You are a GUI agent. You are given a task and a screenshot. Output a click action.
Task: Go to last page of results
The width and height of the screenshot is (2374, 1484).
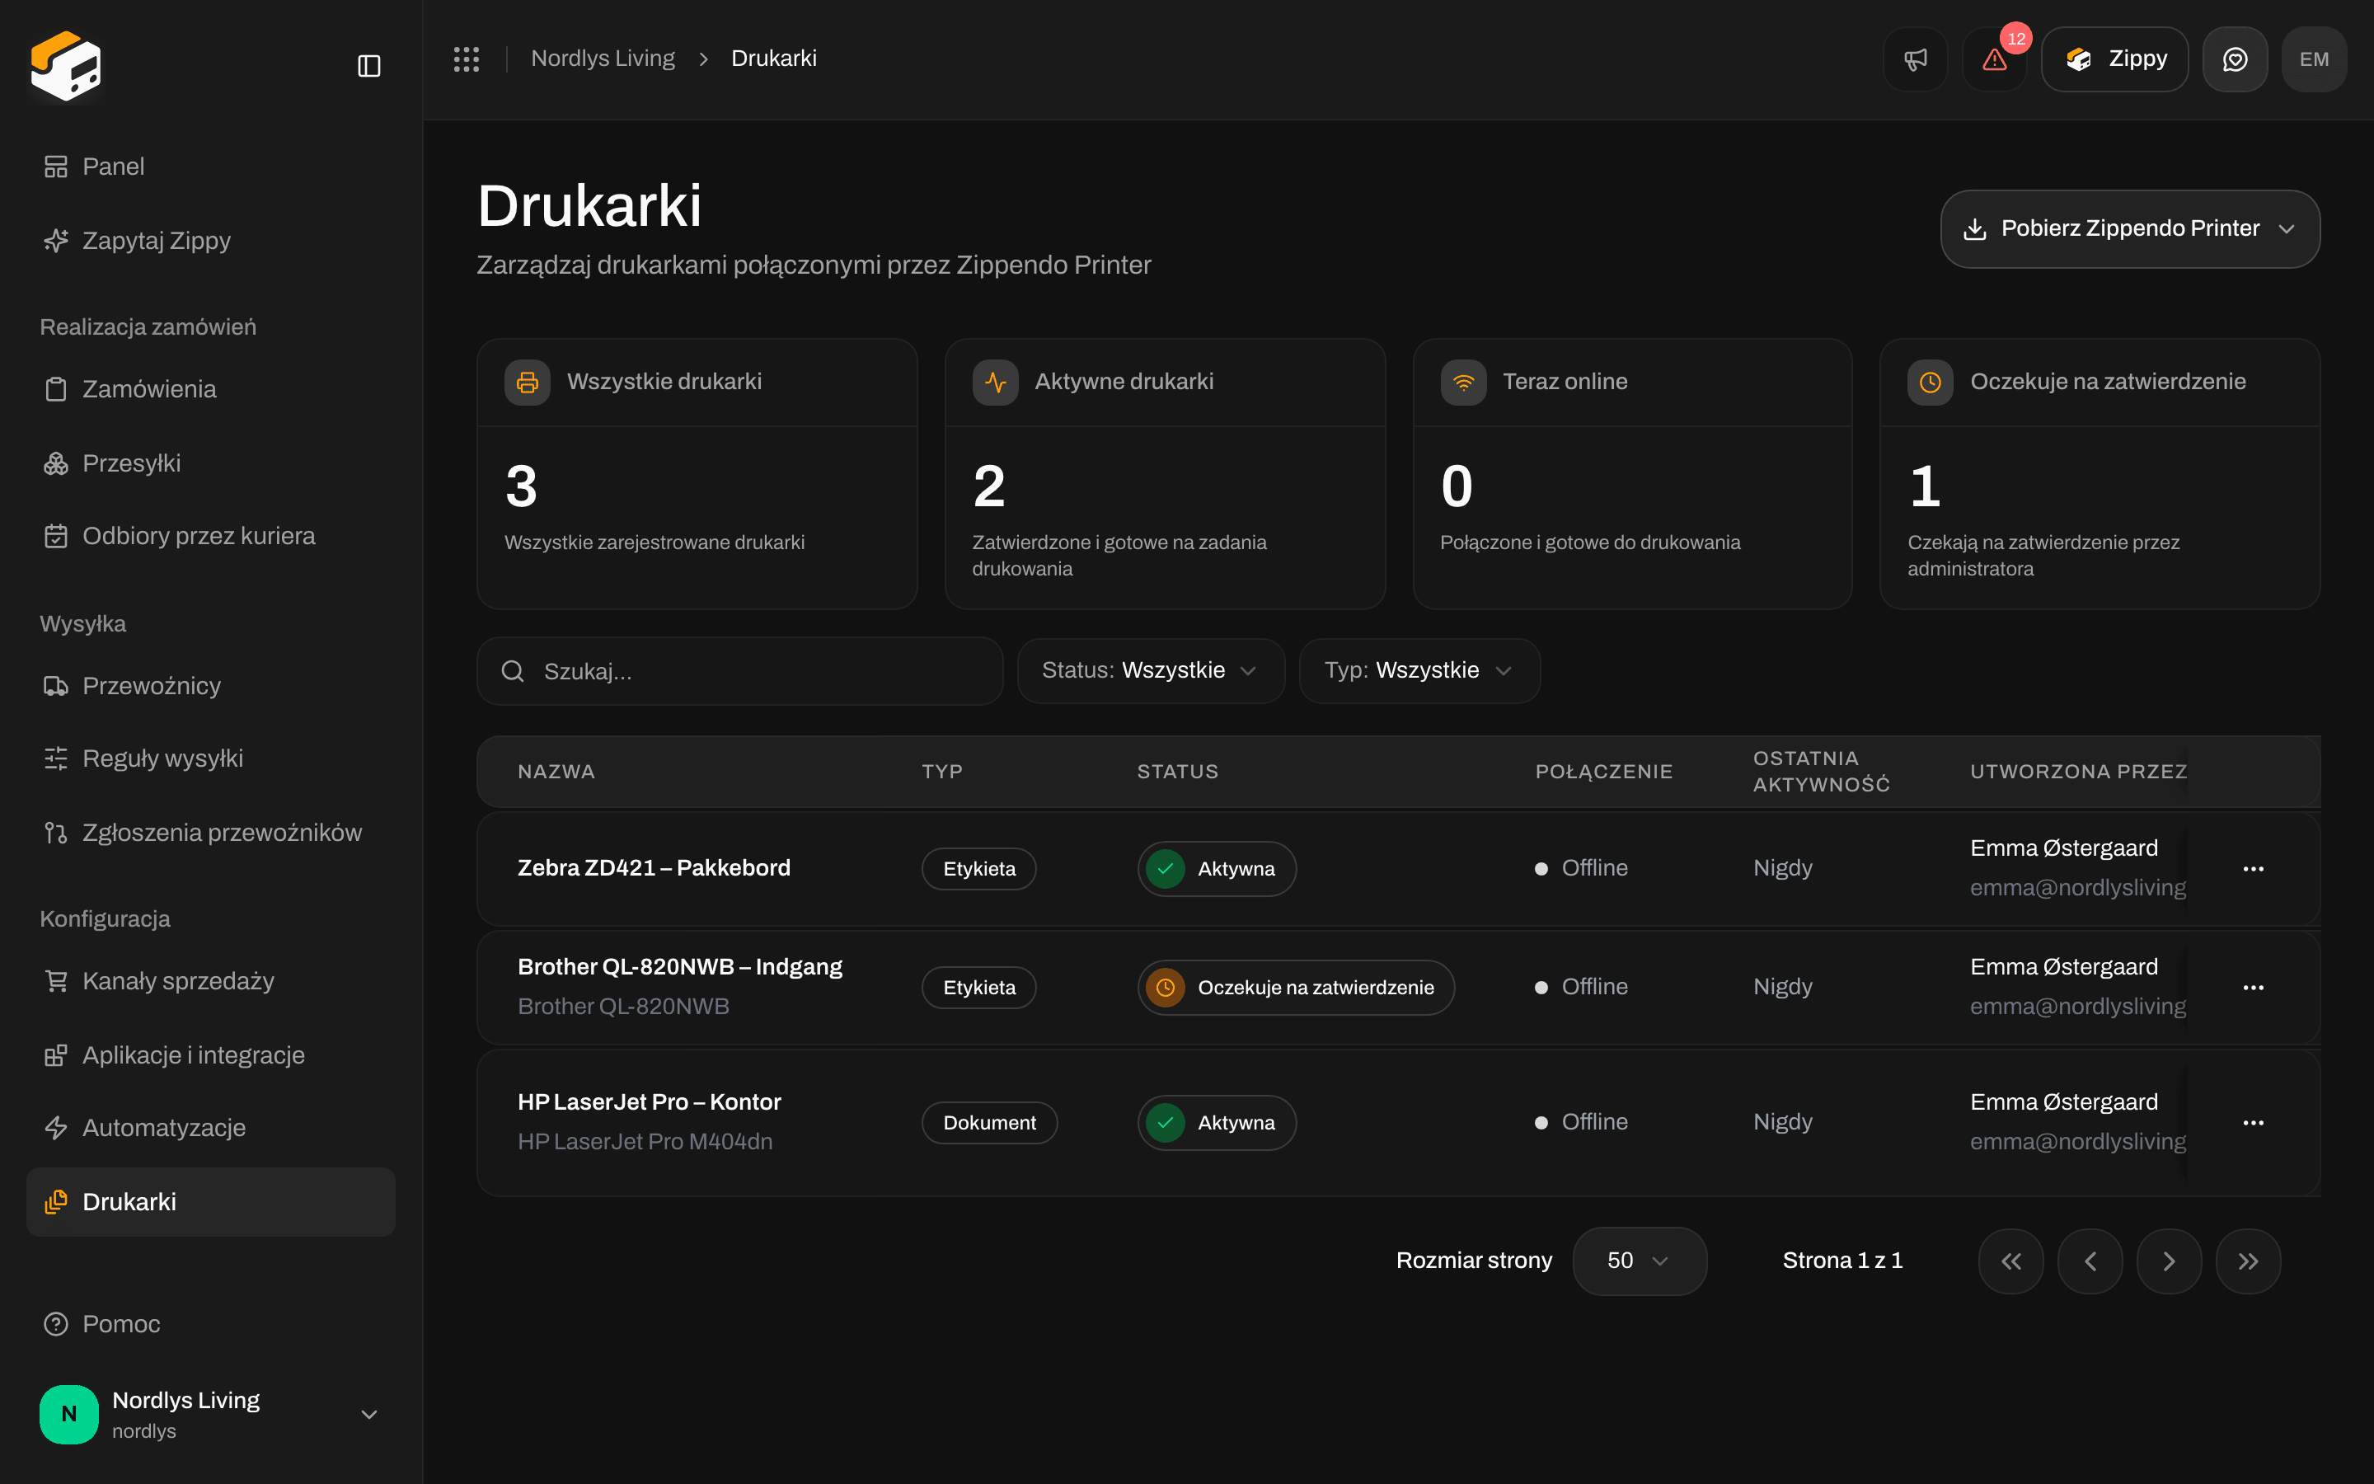tap(2249, 1261)
